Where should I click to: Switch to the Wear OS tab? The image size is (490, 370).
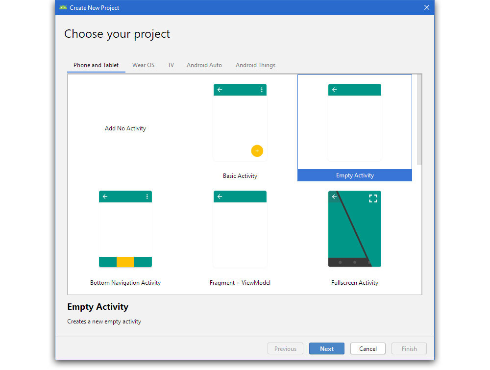click(143, 65)
